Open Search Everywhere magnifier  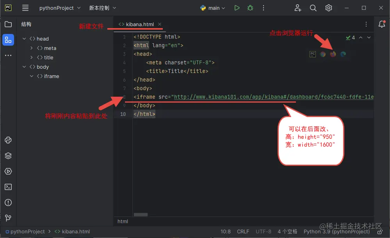[x=313, y=8]
